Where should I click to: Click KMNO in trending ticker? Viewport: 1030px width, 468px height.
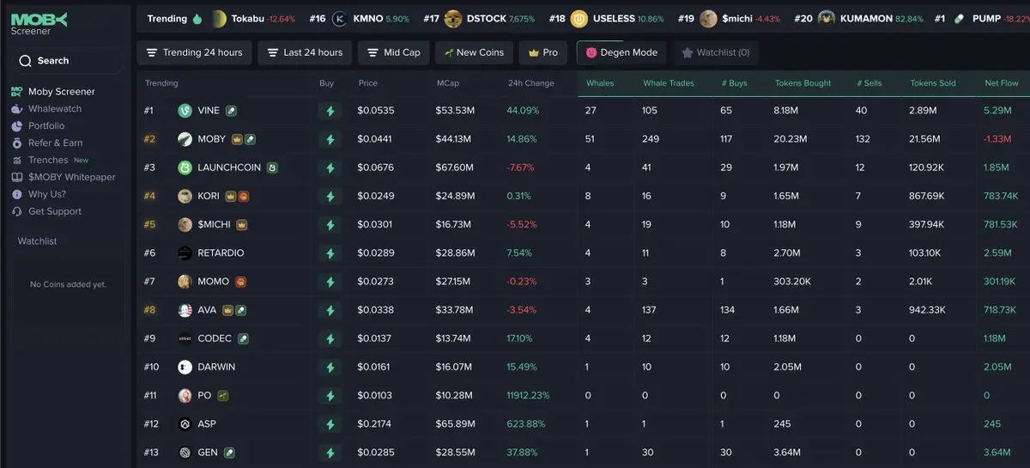(x=368, y=19)
